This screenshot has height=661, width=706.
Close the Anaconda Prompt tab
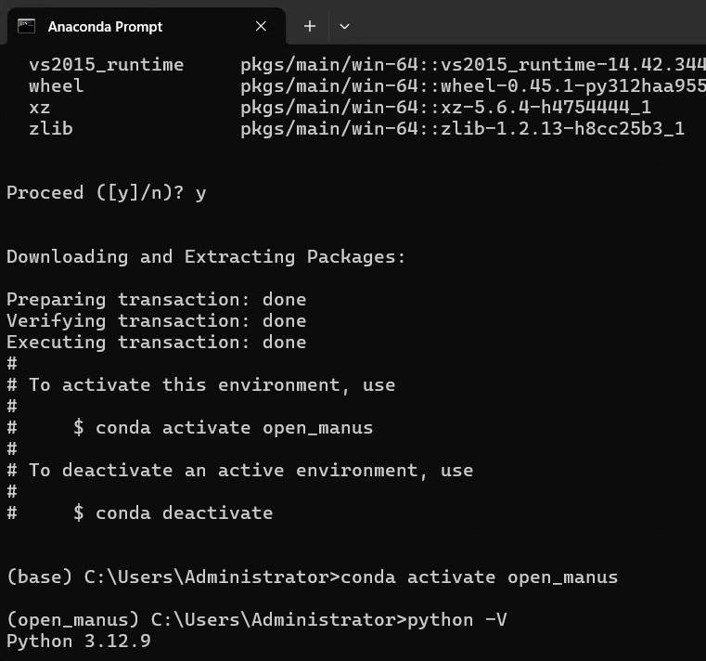pyautogui.click(x=261, y=27)
